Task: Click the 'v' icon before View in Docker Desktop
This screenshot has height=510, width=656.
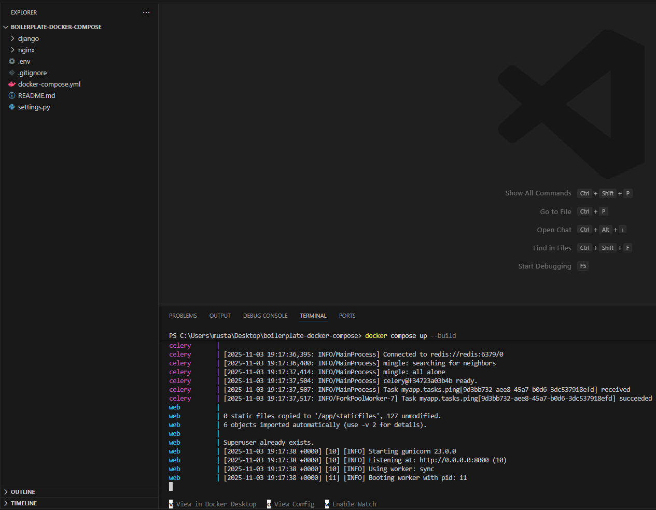Action: click(171, 504)
